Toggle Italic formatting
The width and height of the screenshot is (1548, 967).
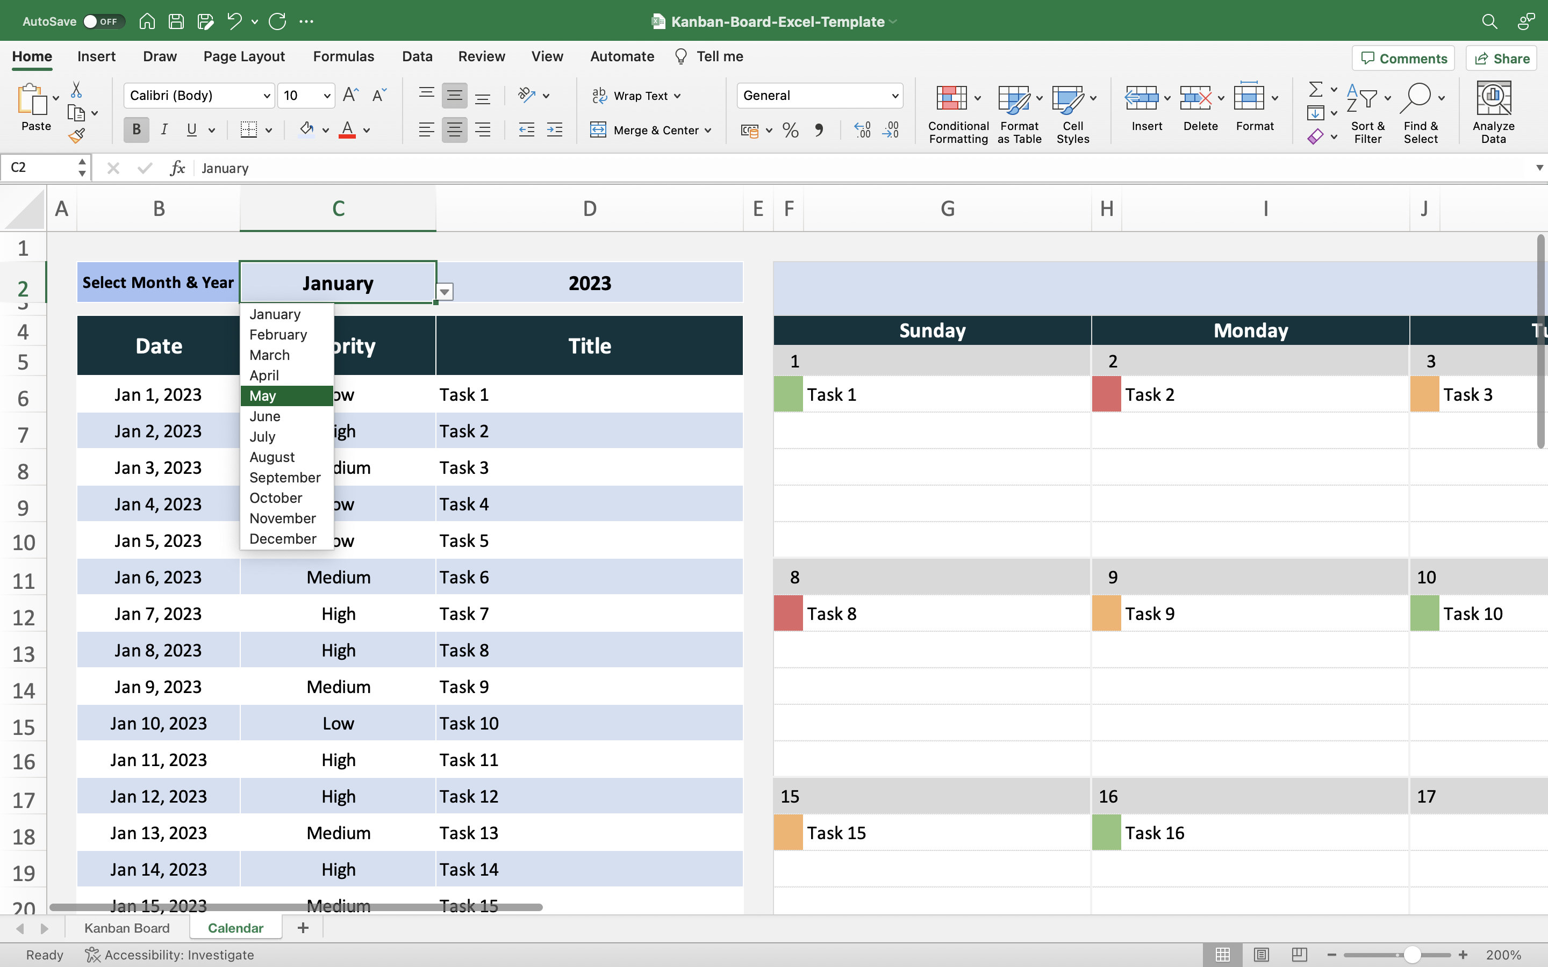pos(164,130)
